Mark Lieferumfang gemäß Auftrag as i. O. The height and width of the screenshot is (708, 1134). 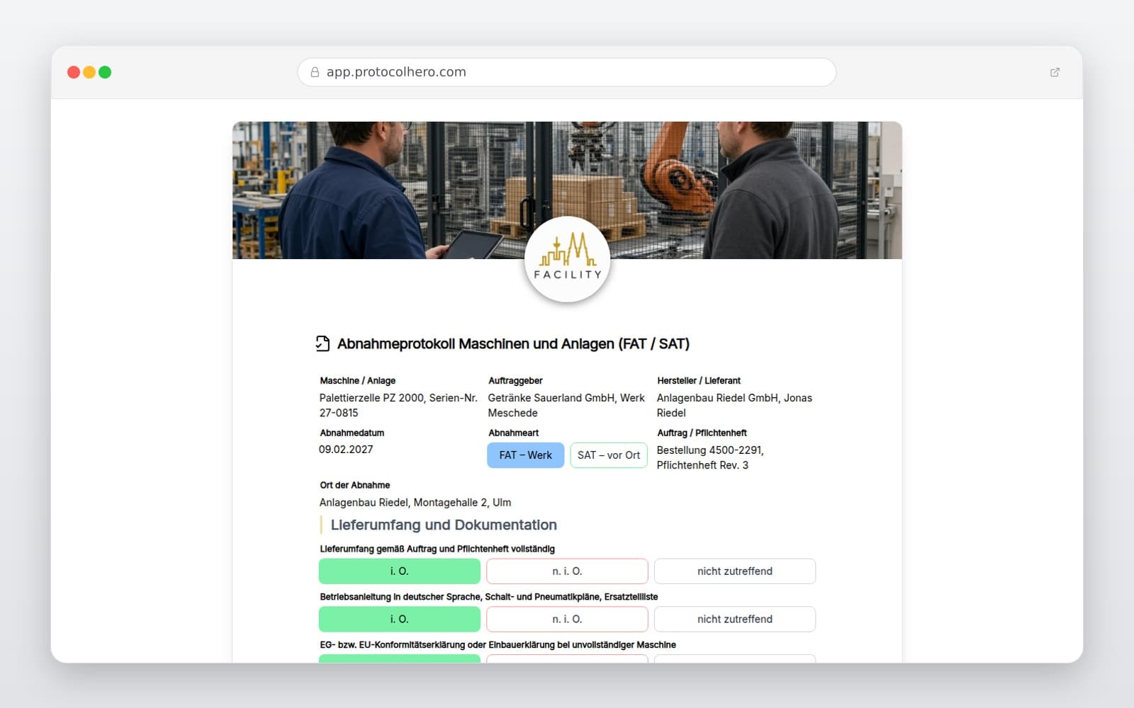pyautogui.click(x=400, y=571)
